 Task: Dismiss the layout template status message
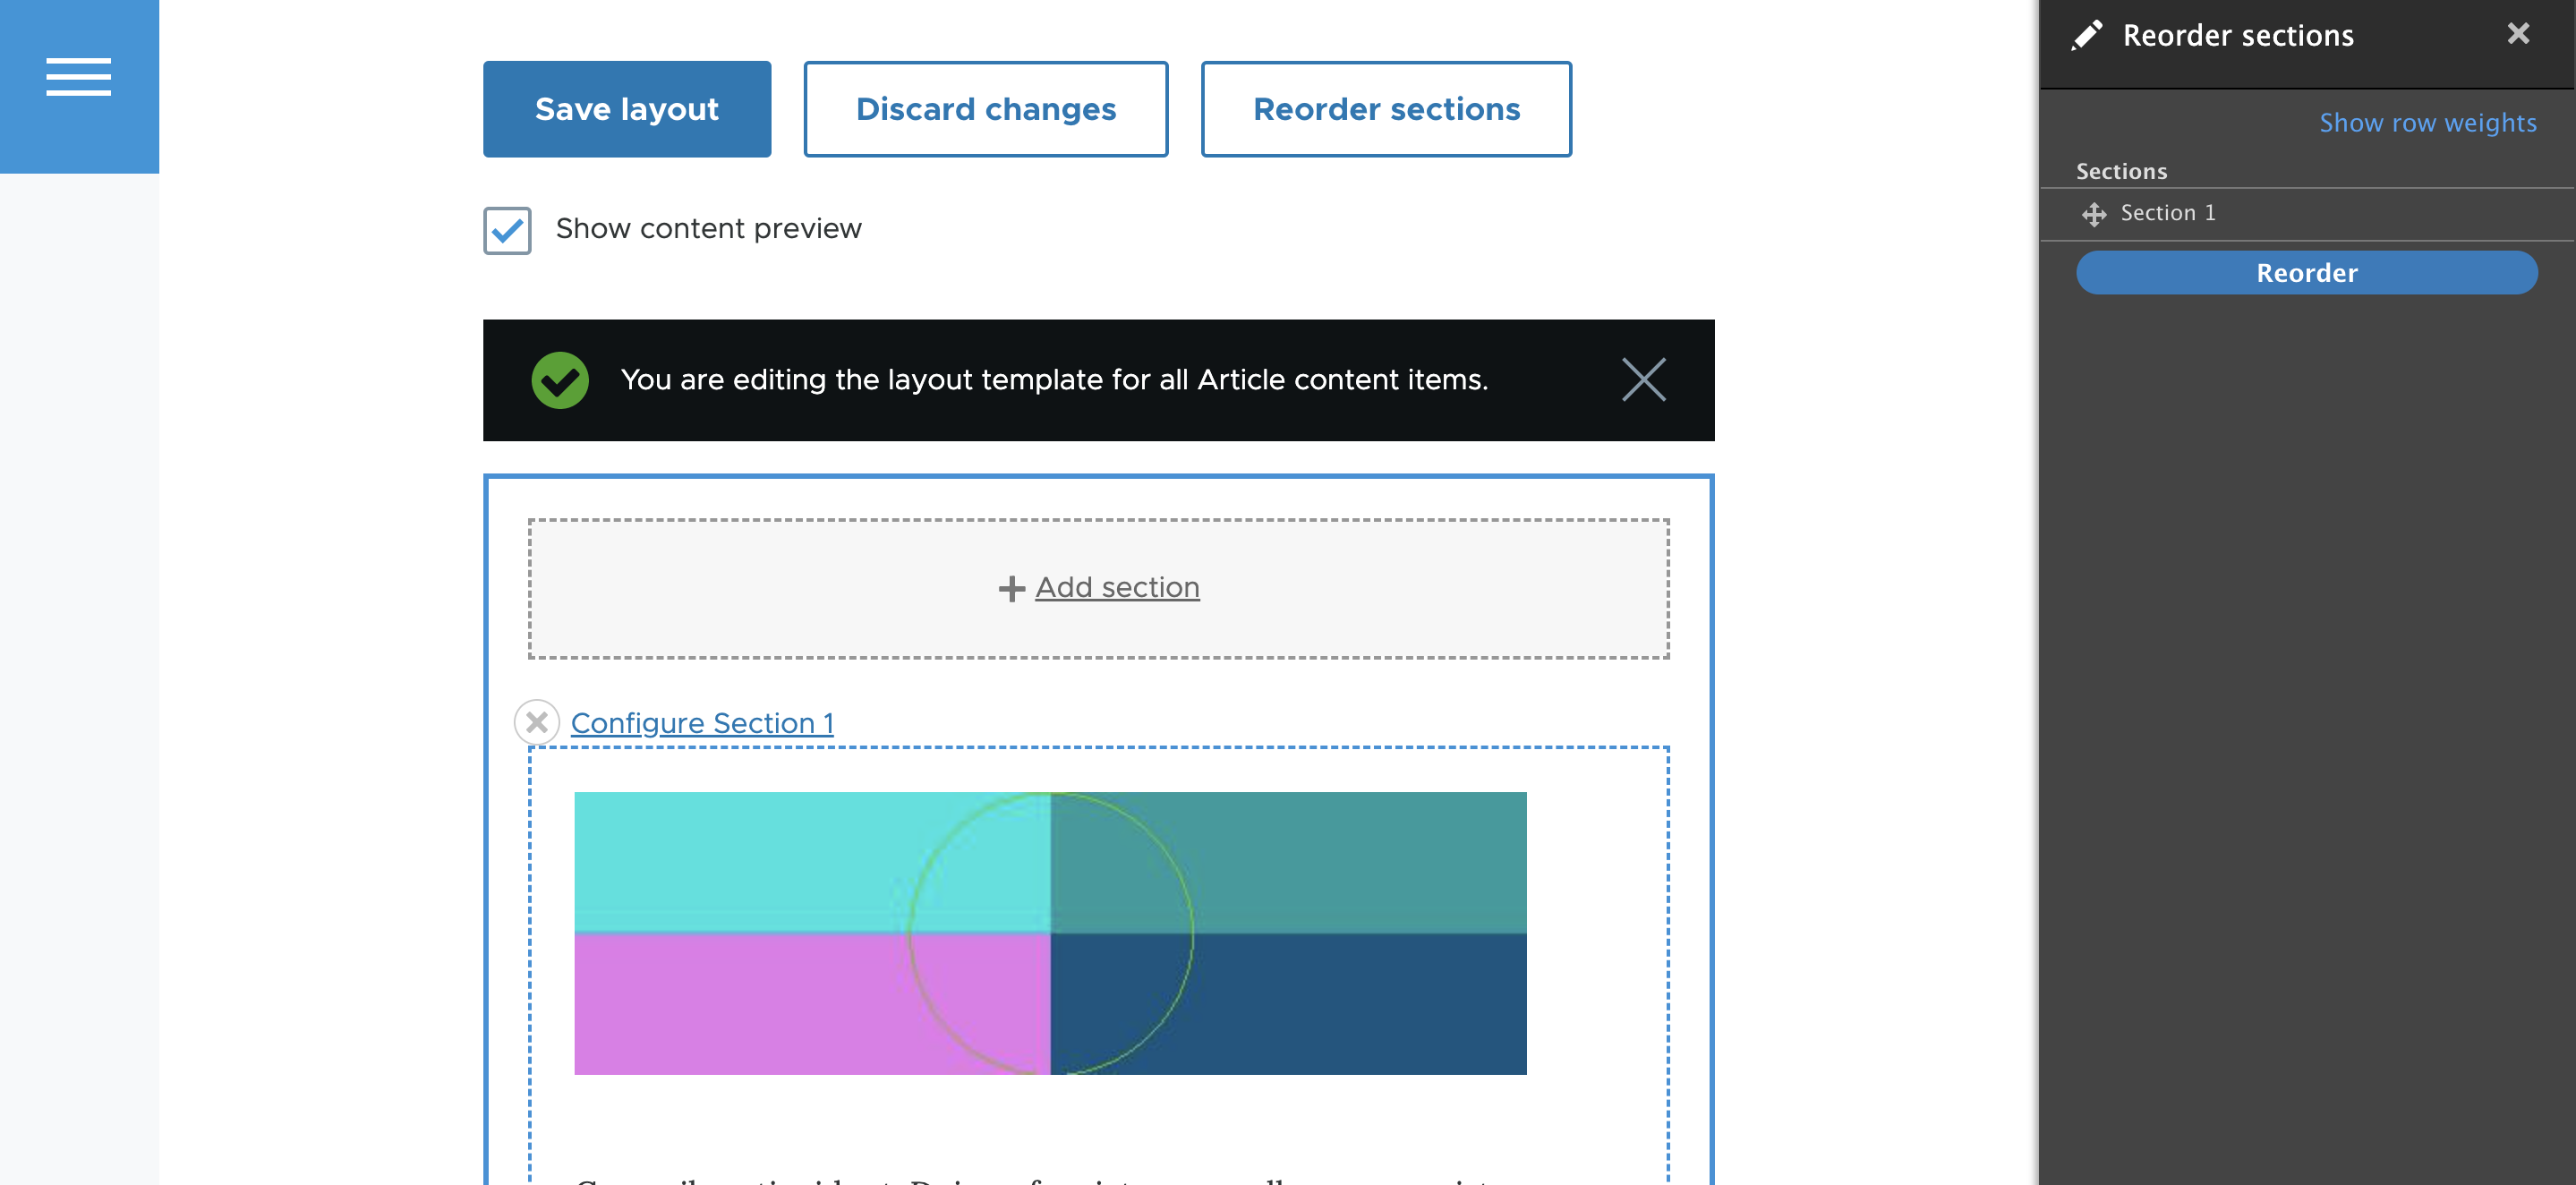[x=1644, y=380]
